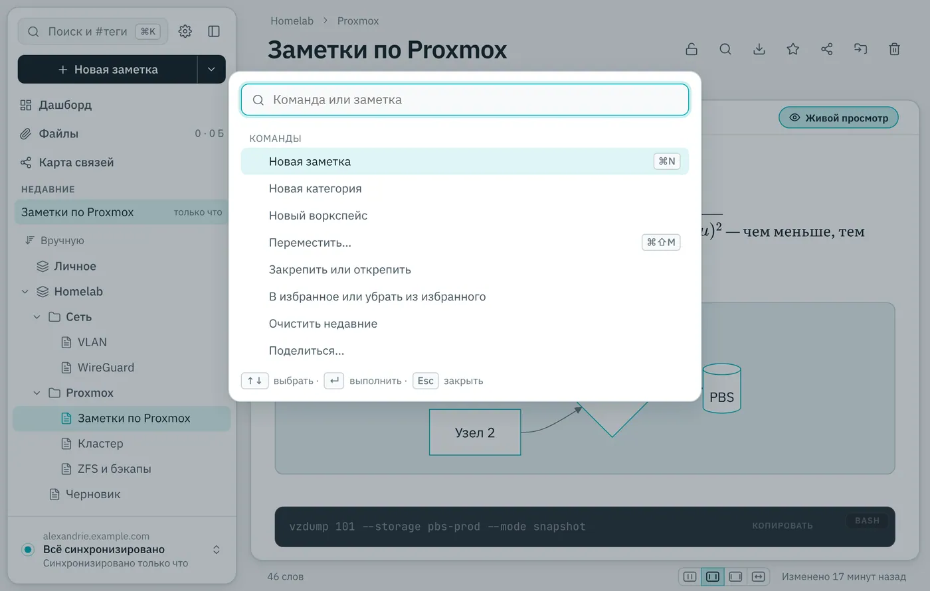The image size is (930, 591).
Task: Click КОПИРОВАТЬ on the code block
Action: [x=783, y=525]
